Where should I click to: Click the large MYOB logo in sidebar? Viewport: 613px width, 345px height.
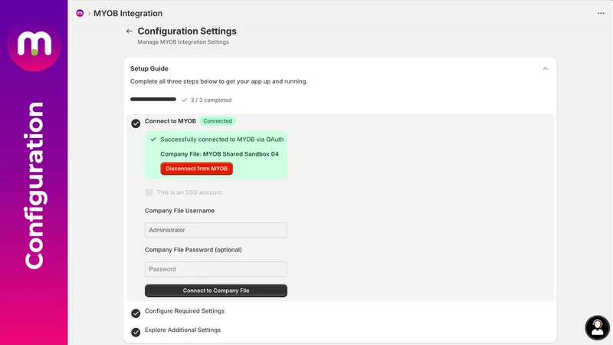34,44
